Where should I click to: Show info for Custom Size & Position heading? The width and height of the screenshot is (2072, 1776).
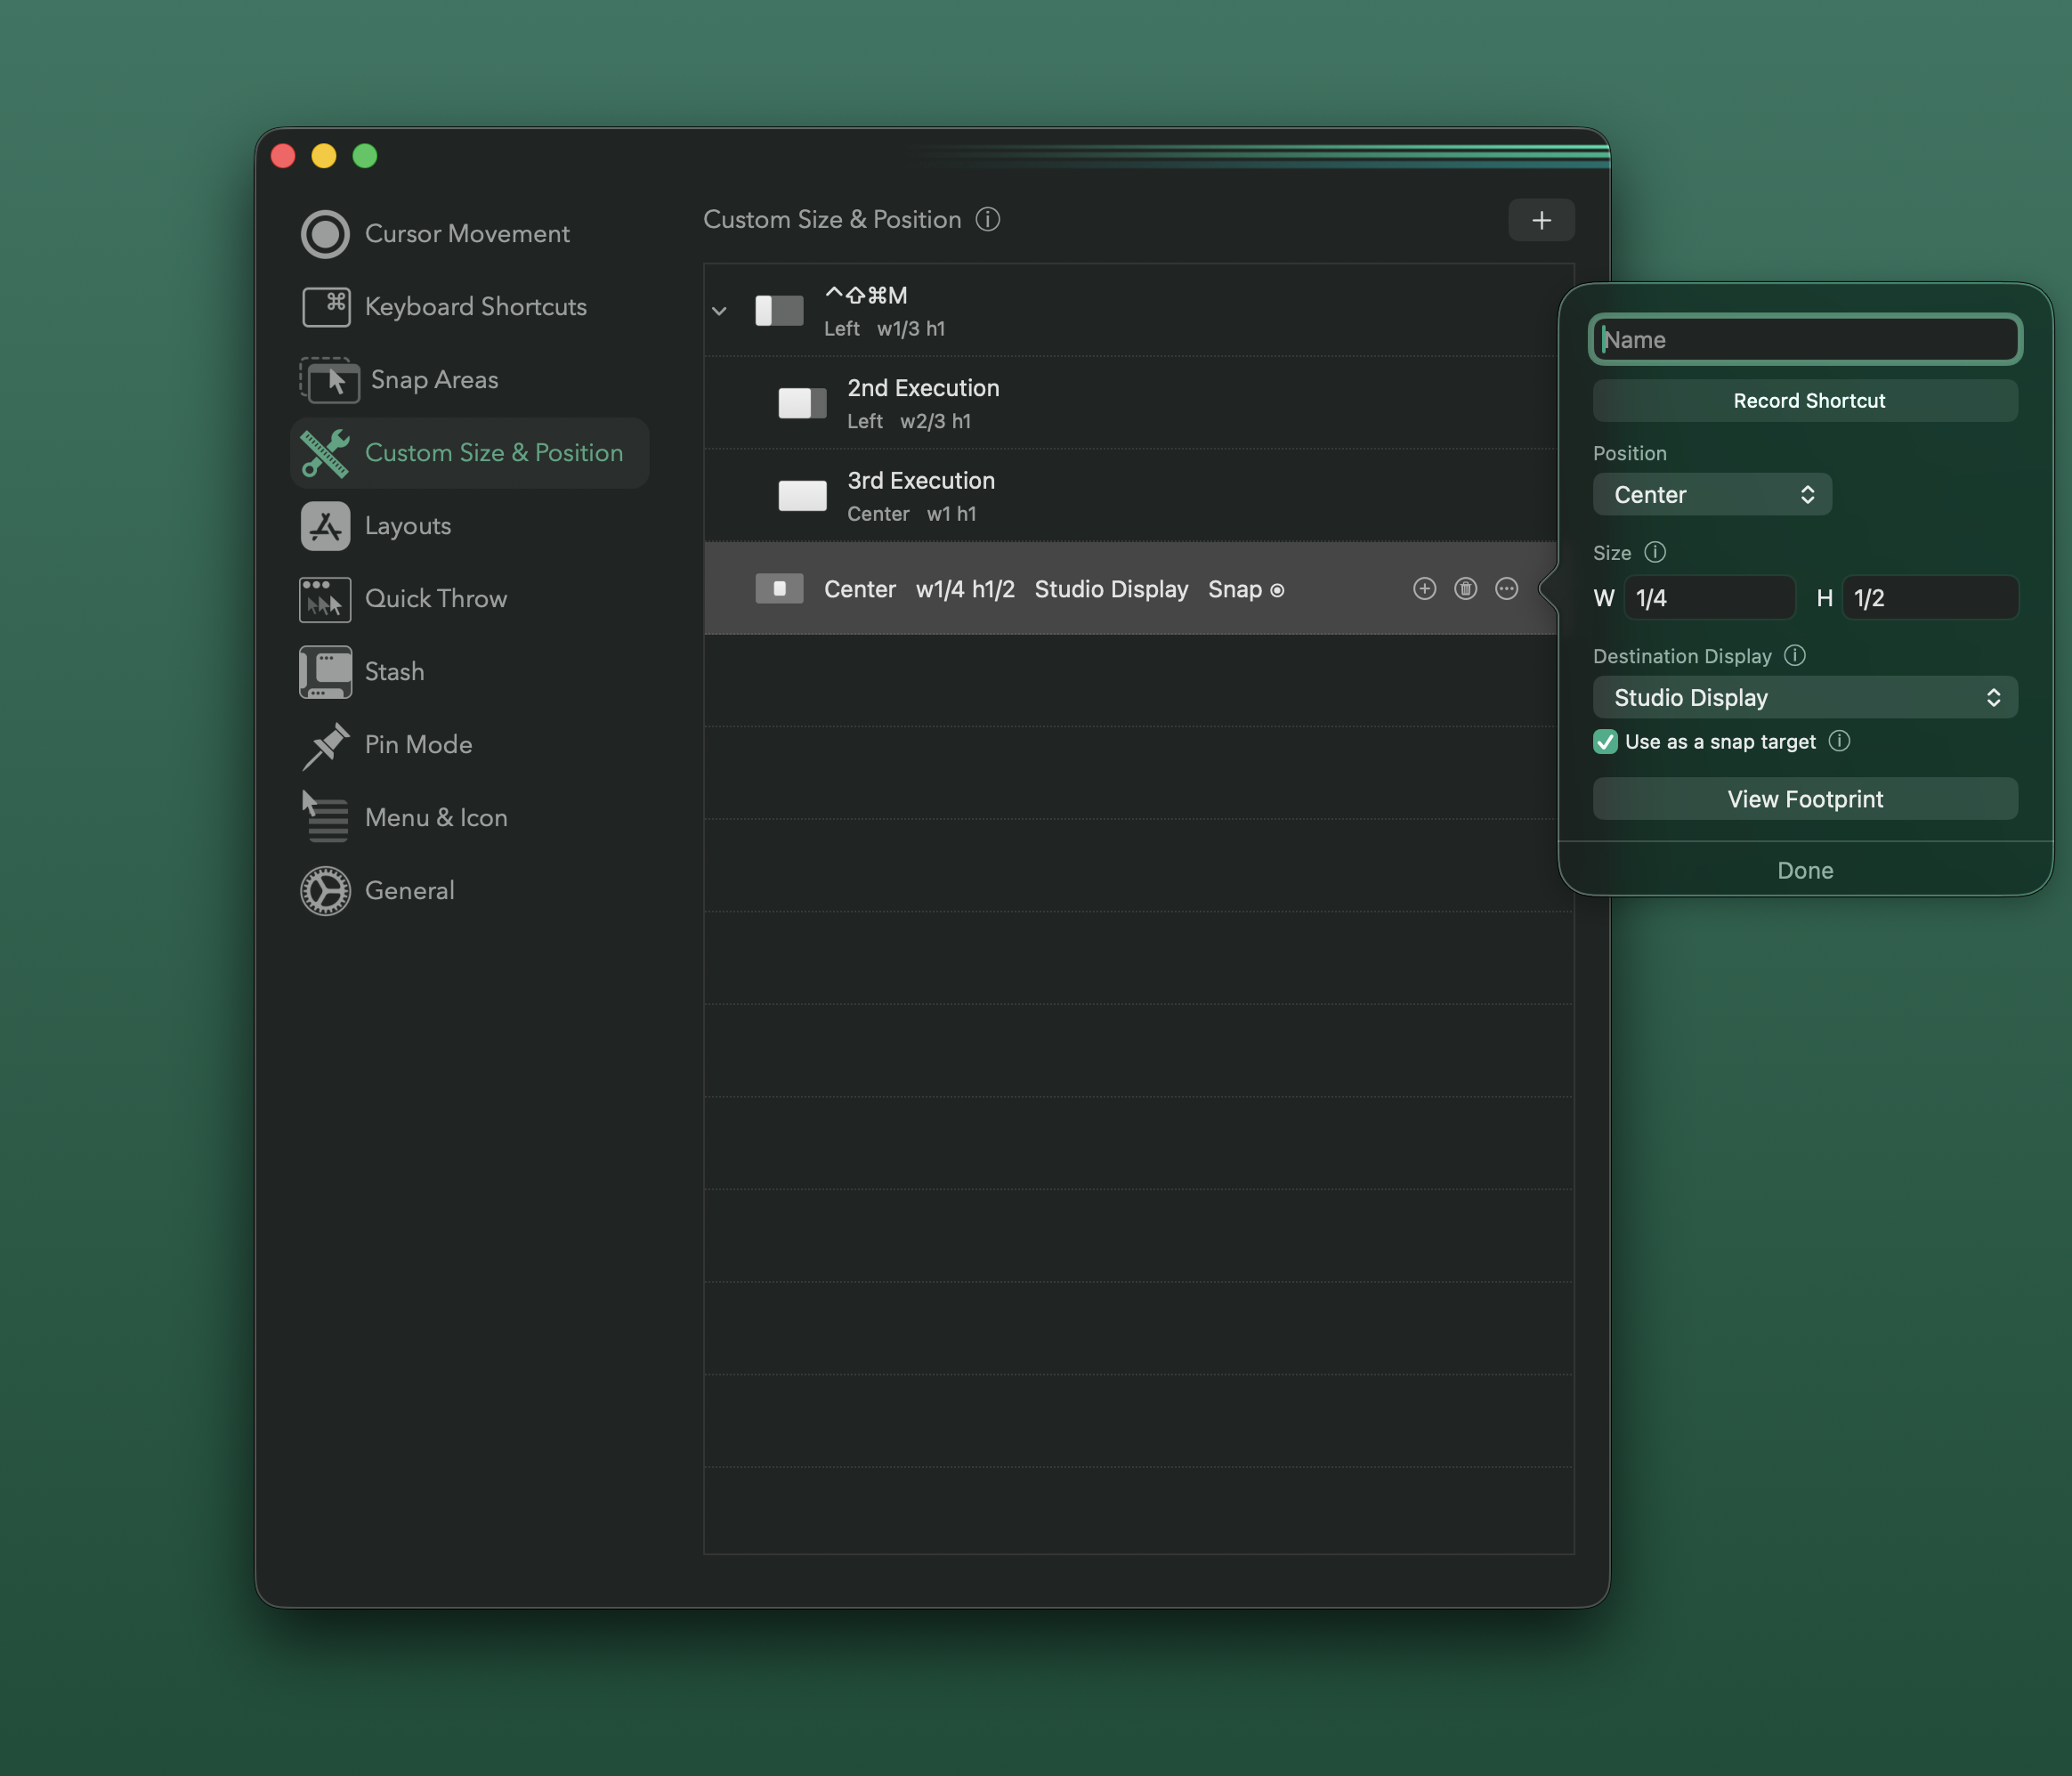pos(987,219)
